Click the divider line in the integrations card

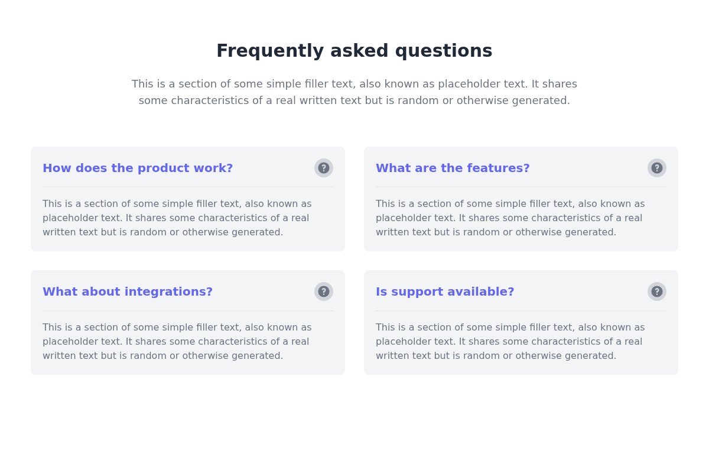coord(188,311)
